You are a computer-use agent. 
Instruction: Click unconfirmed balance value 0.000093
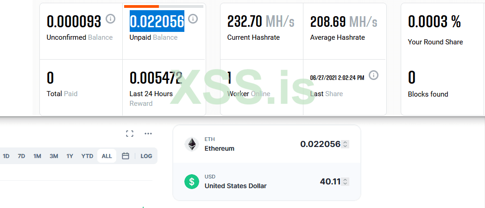point(74,22)
